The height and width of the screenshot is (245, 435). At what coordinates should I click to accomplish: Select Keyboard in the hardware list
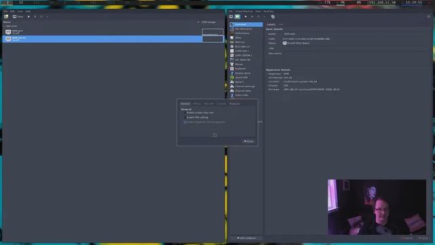(246, 69)
